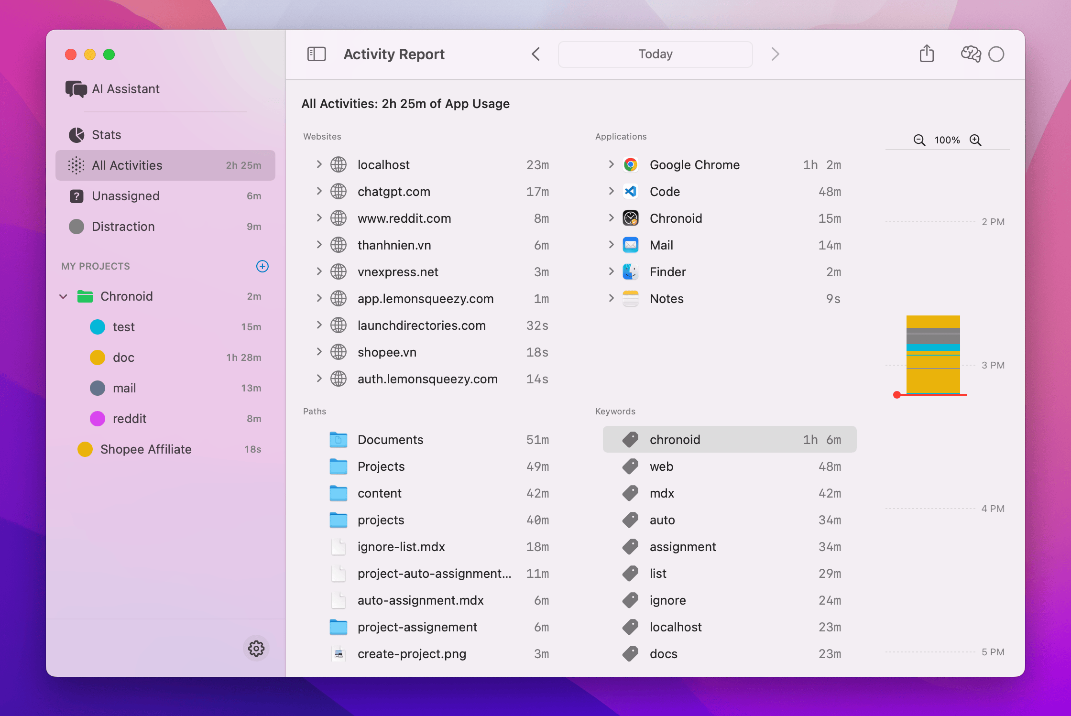Screen dimensions: 1071x716
Task: Add a new project with the plus button
Action: [262, 266]
